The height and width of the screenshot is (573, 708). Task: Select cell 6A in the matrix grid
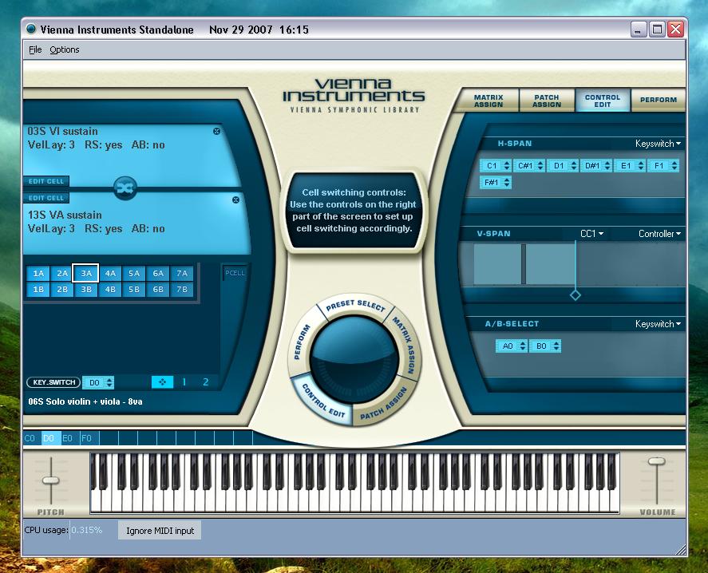[158, 273]
